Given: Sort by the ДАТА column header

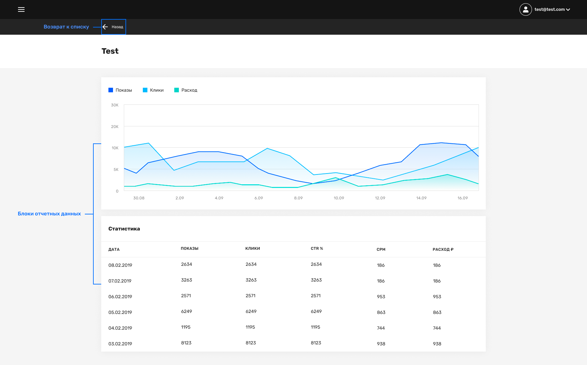Looking at the screenshot, I should [x=114, y=249].
